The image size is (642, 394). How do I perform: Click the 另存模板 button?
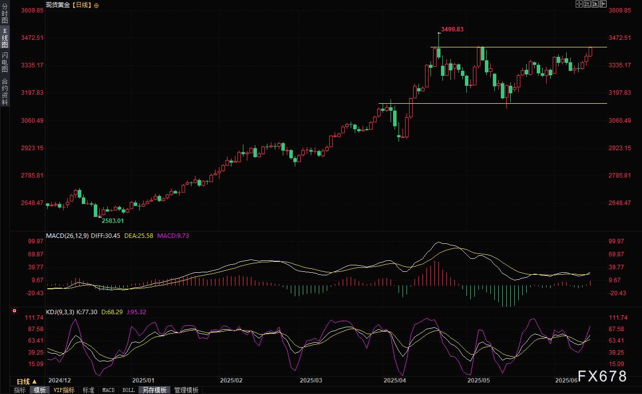click(x=154, y=390)
